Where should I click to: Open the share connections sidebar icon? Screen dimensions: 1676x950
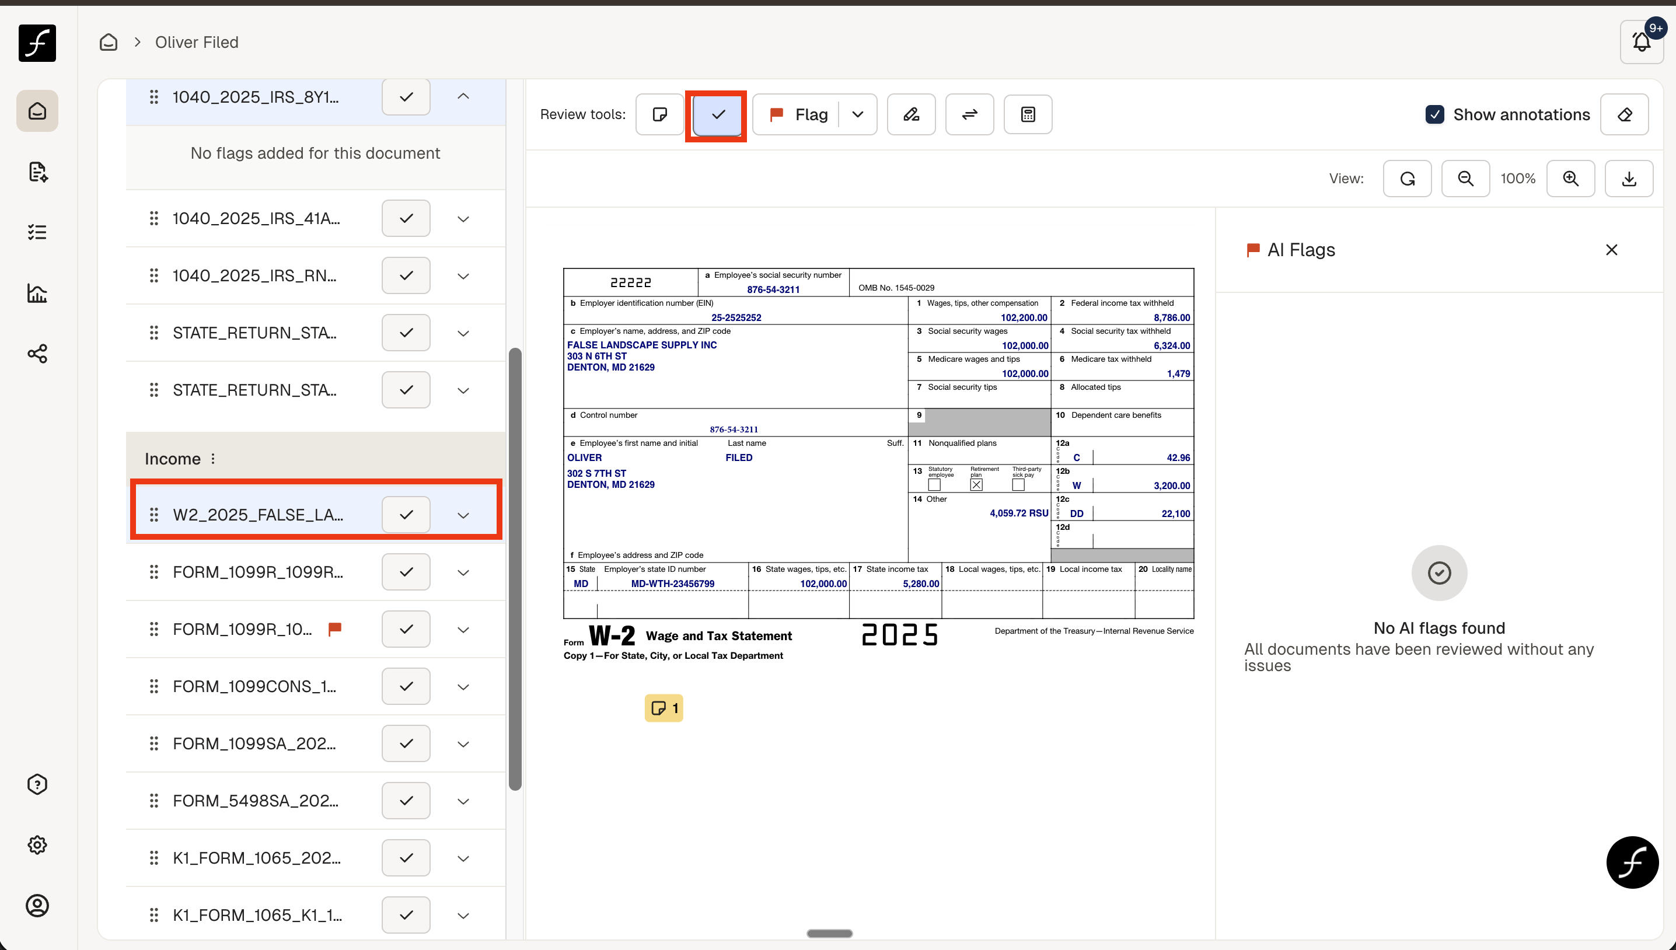[37, 354]
